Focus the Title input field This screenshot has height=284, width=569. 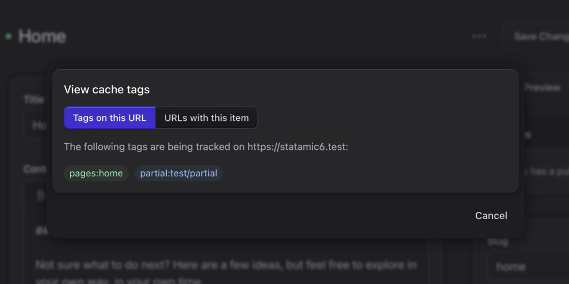click(x=38, y=125)
